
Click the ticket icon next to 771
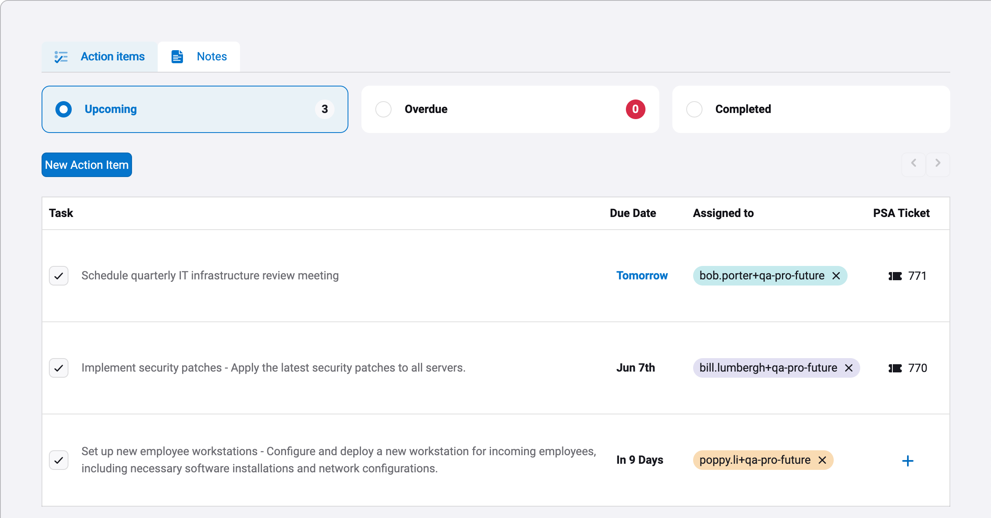click(x=895, y=276)
